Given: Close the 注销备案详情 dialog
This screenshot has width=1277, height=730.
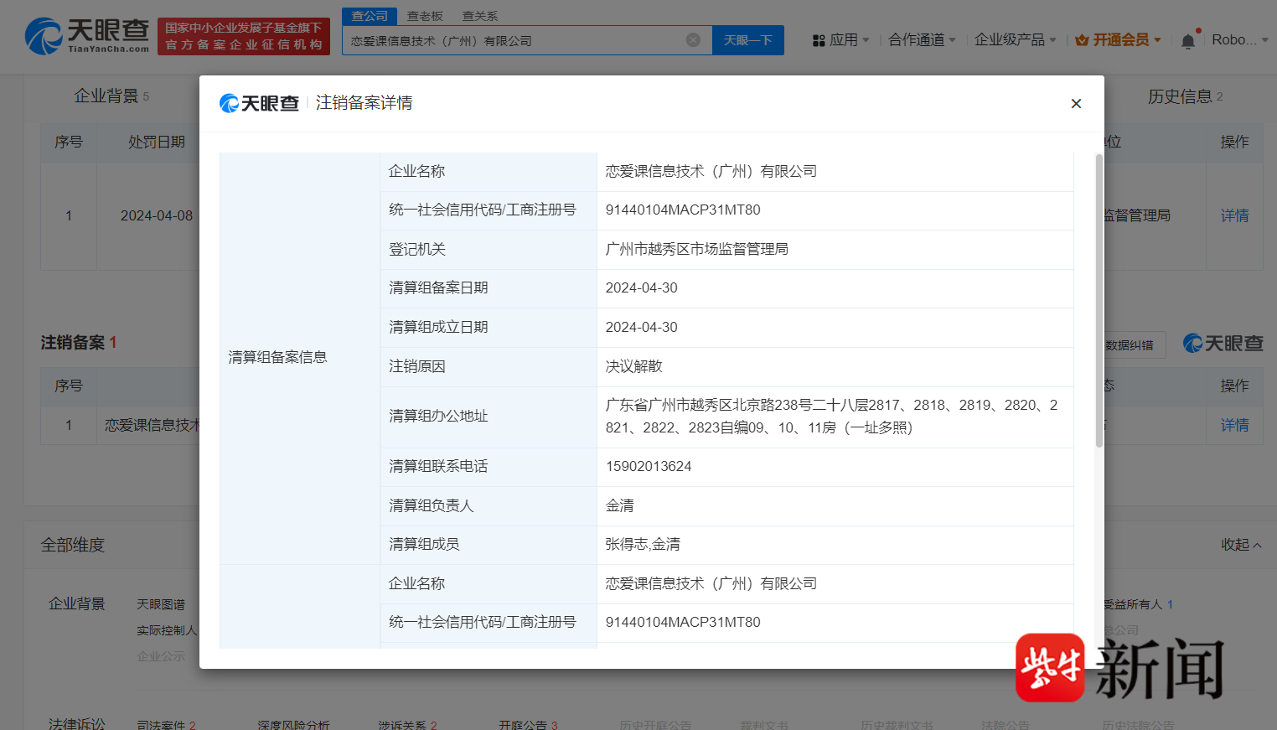Looking at the screenshot, I should pyautogui.click(x=1076, y=104).
